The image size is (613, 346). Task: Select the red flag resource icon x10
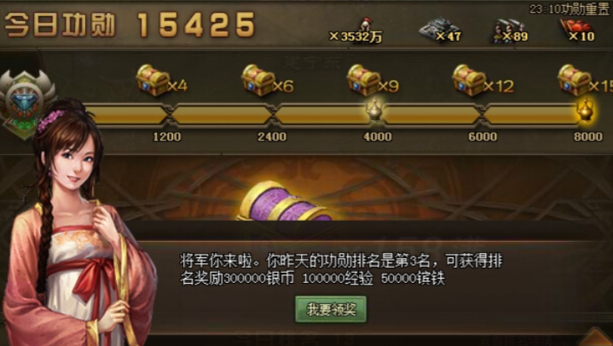pos(576,29)
